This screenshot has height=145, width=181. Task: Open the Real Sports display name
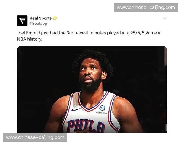41,18
